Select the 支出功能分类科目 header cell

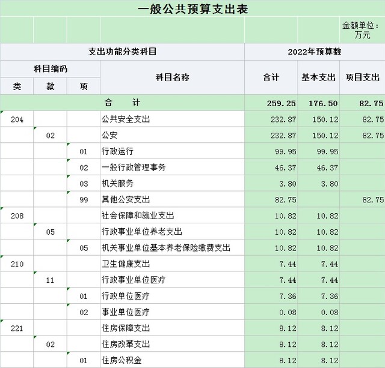(122, 52)
